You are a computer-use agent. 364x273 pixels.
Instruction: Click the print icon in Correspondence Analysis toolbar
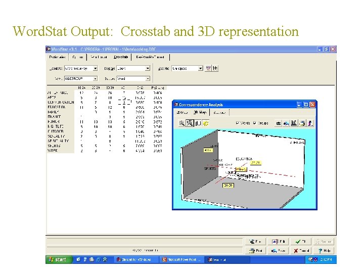[x=302, y=123]
